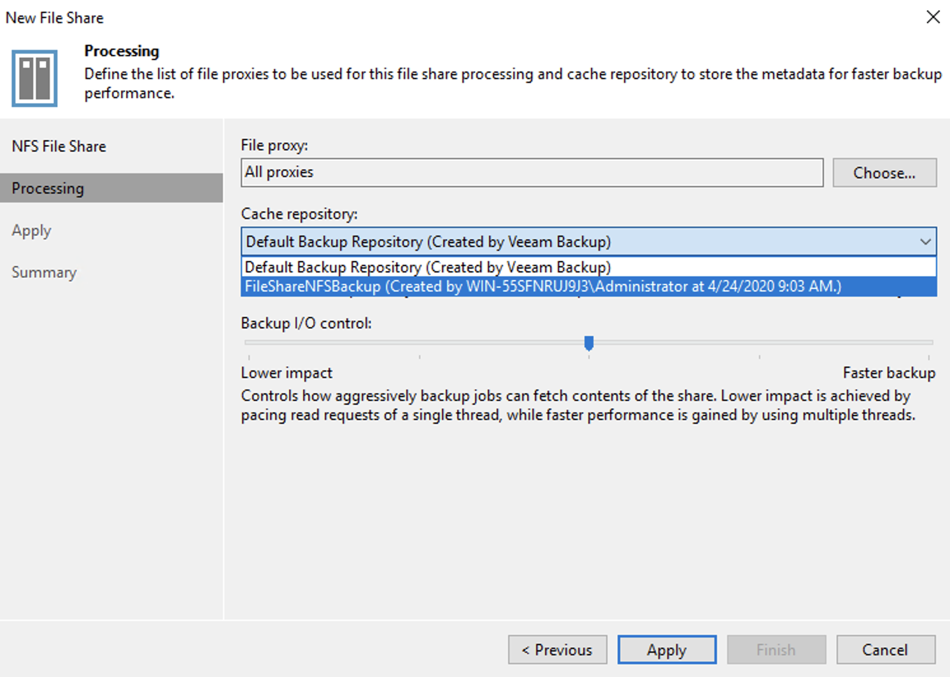The height and width of the screenshot is (677, 950).
Task: Select Default Backup Repository from list
Action: click(588, 267)
